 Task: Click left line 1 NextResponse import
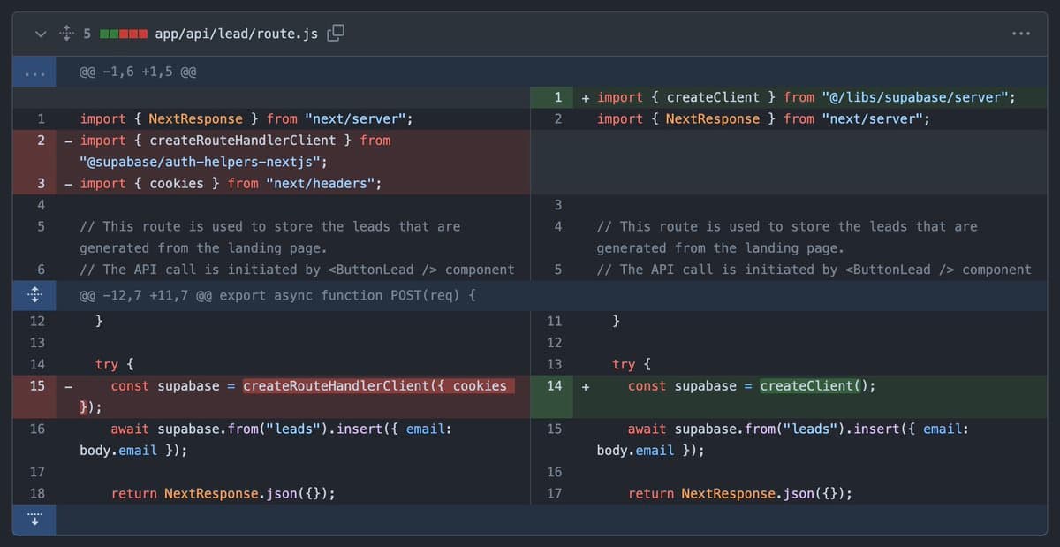coord(246,119)
